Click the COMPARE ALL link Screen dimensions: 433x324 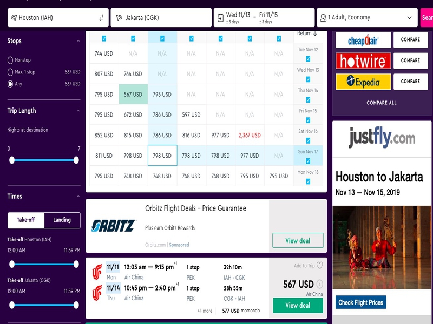[382, 103]
